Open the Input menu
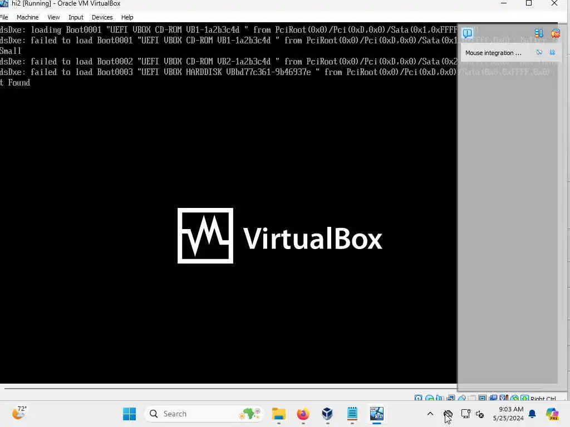 (76, 17)
